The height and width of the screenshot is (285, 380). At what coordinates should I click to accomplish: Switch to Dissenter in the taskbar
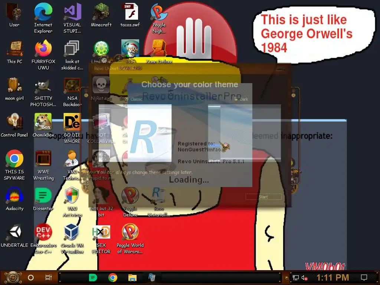tap(93, 278)
